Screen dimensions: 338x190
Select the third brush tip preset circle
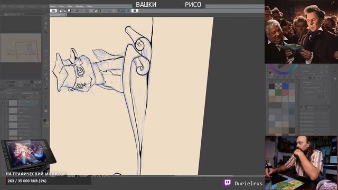click(319, 78)
